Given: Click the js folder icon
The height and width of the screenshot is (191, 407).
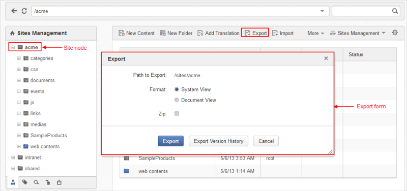Looking at the screenshot, I should click(26, 103).
